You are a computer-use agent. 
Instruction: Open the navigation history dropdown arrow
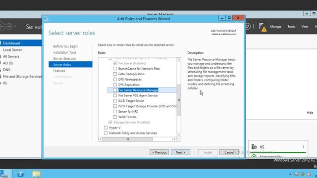click(15, 26)
